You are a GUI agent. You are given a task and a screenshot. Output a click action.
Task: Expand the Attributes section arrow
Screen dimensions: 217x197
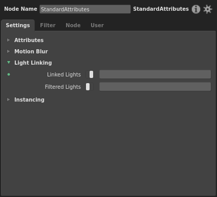8,40
